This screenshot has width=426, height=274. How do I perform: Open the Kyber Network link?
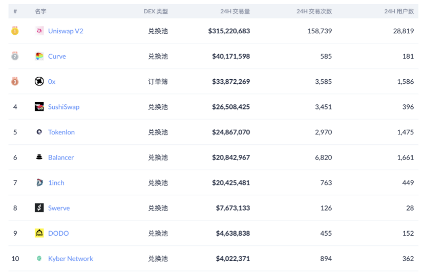point(71,259)
